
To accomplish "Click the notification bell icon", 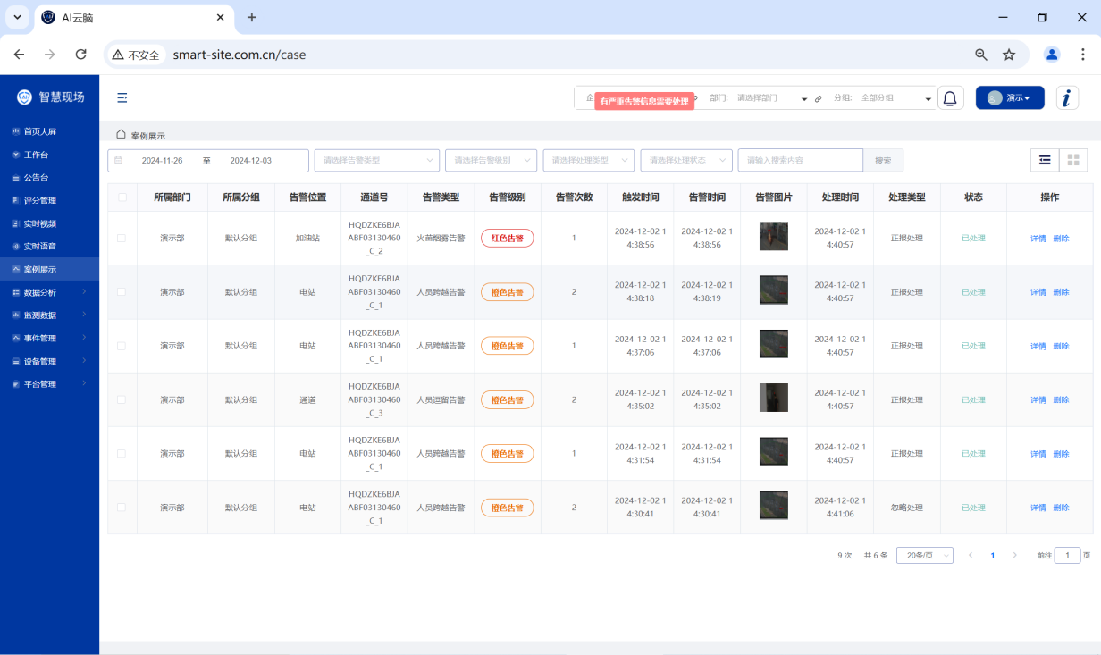I will click(x=950, y=98).
